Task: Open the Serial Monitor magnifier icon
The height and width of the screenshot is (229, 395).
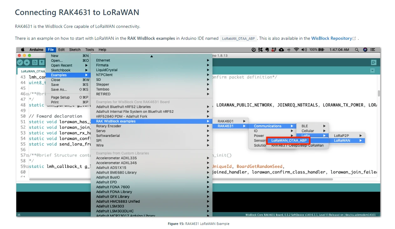Action: coord(373,62)
